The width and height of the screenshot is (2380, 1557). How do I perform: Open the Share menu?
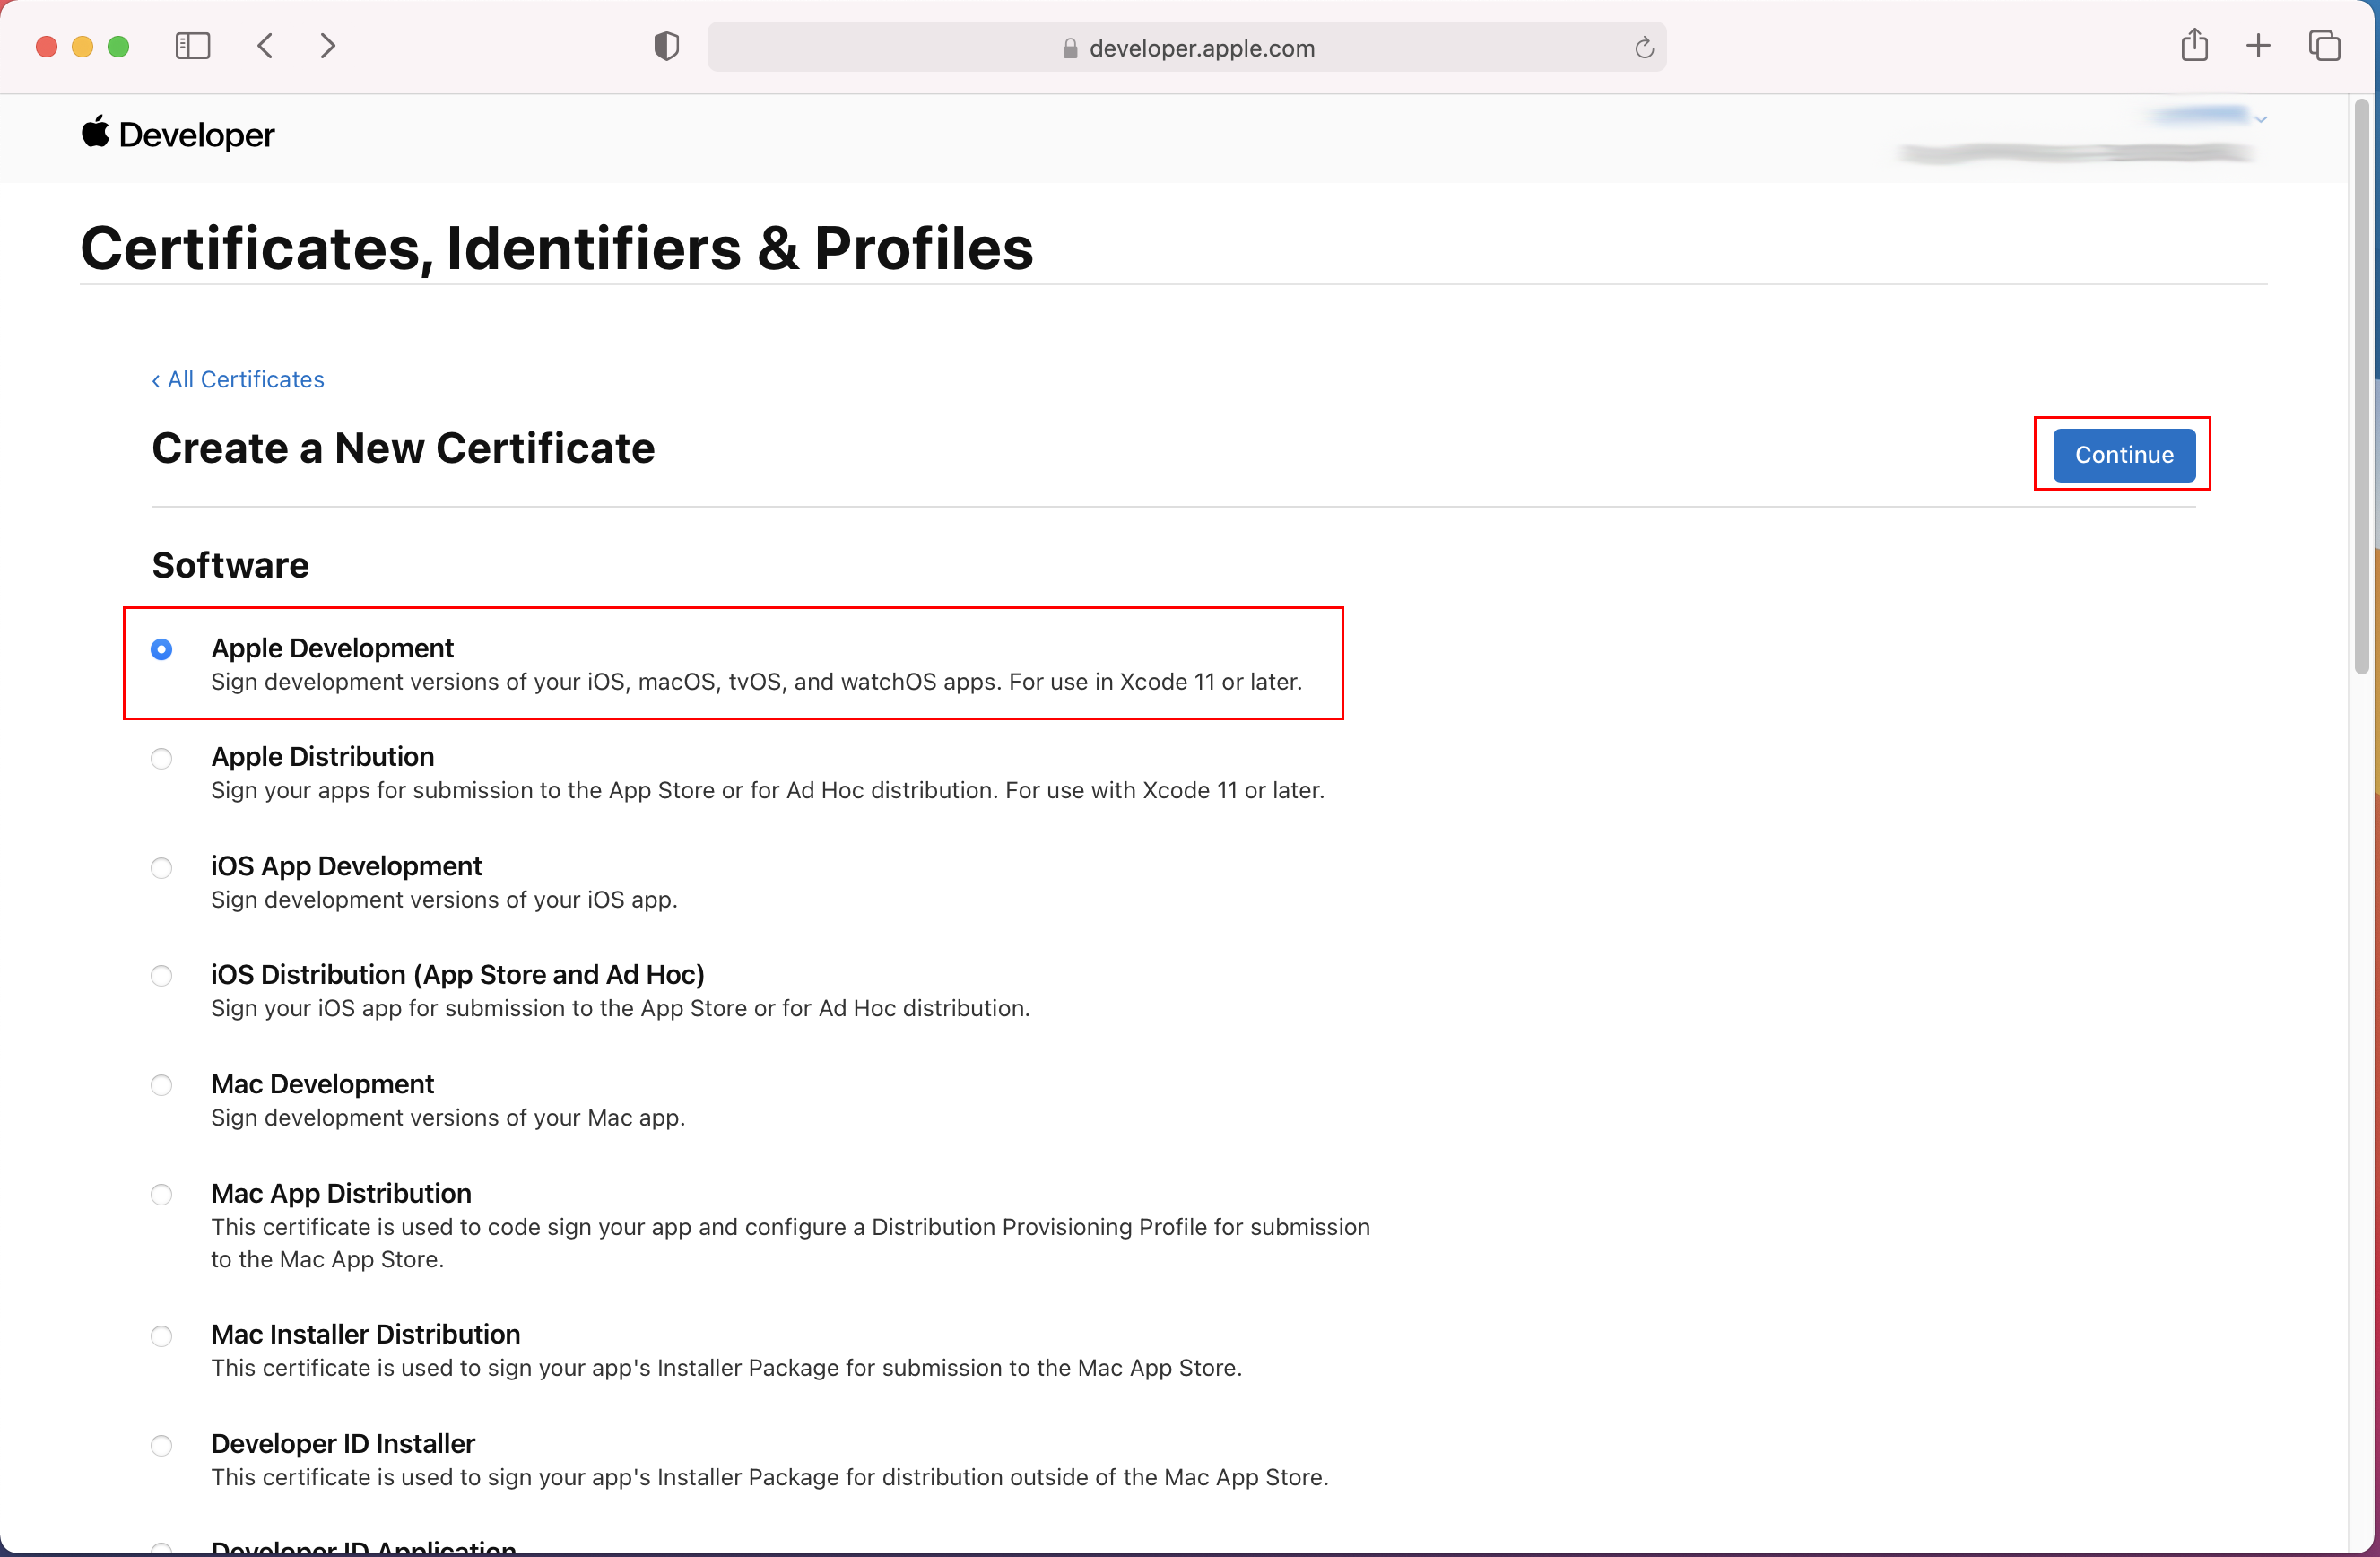2194,45
